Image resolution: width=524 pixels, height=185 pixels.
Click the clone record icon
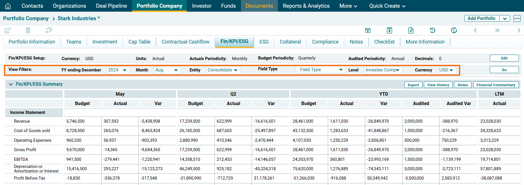pos(48,30)
